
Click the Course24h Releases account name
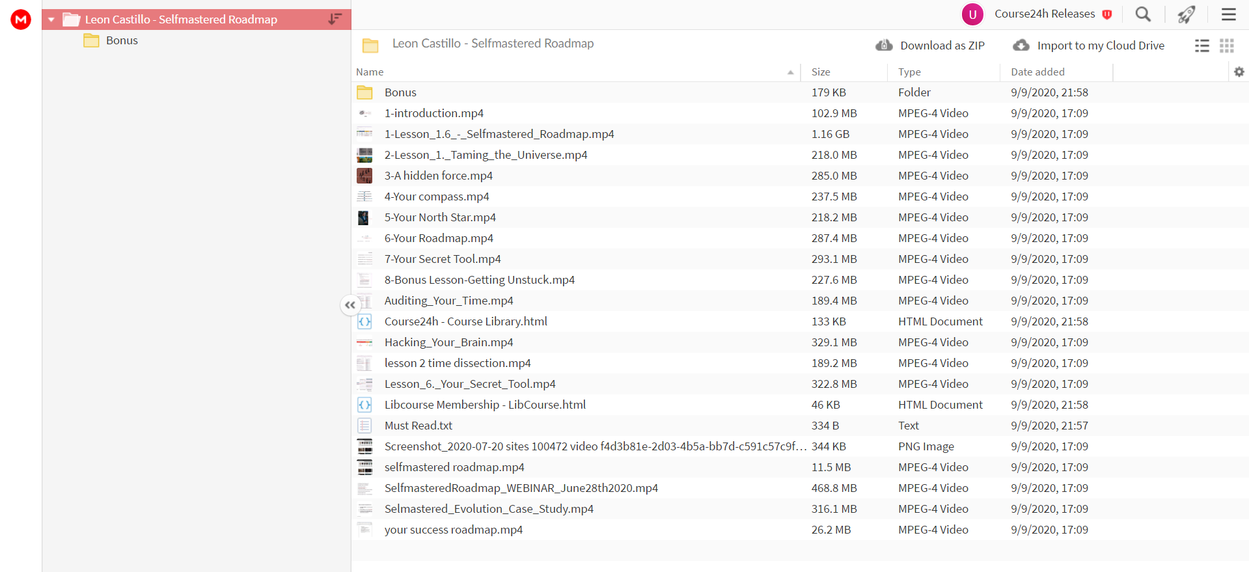coord(1045,14)
